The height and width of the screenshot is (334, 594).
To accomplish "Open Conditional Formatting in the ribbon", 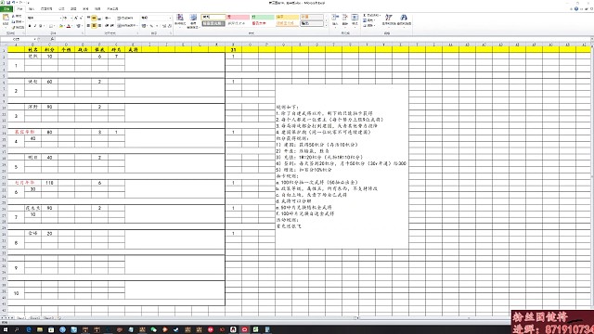I will pyautogui.click(x=180, y=20).
